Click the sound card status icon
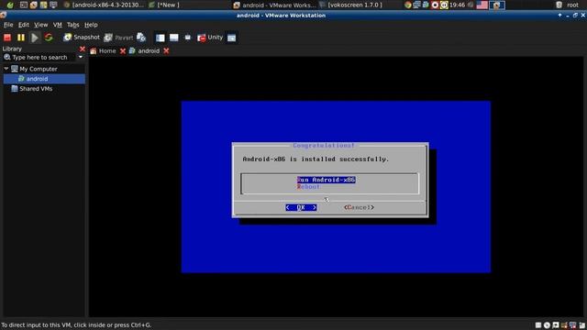Screen dimensions: 587x330 564,325
